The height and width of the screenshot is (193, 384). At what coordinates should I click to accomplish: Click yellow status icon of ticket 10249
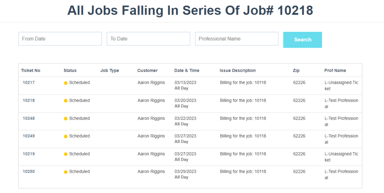pos(66,136)
